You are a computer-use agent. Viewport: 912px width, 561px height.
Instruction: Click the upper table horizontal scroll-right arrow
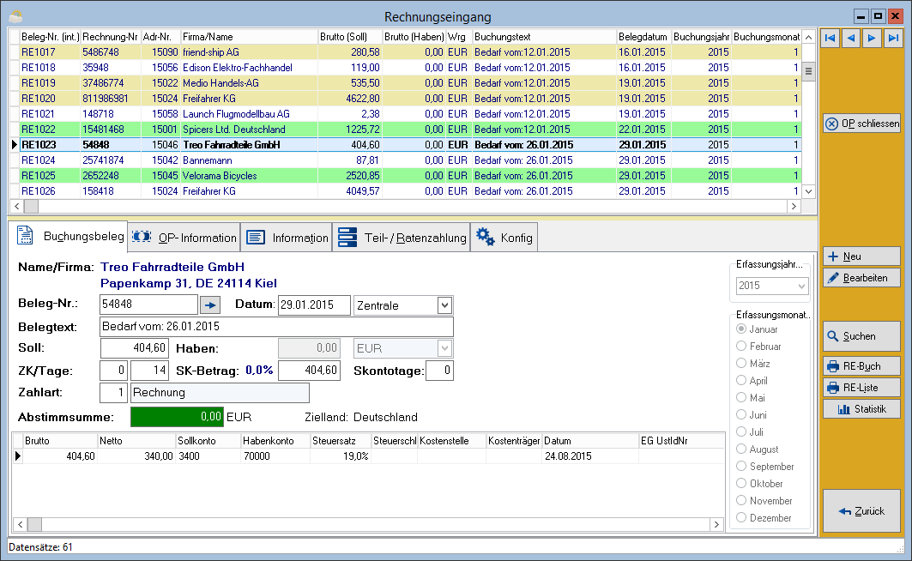coord(794,206)
